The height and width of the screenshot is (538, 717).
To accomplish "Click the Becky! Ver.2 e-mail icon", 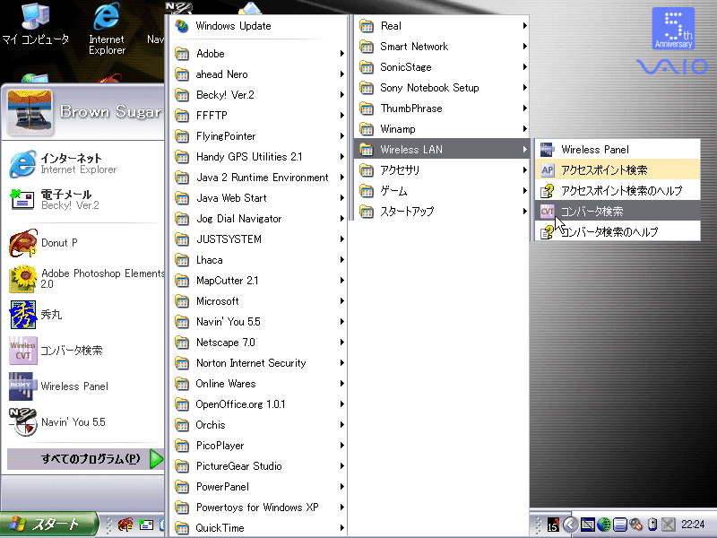I will tap(22, 199).
